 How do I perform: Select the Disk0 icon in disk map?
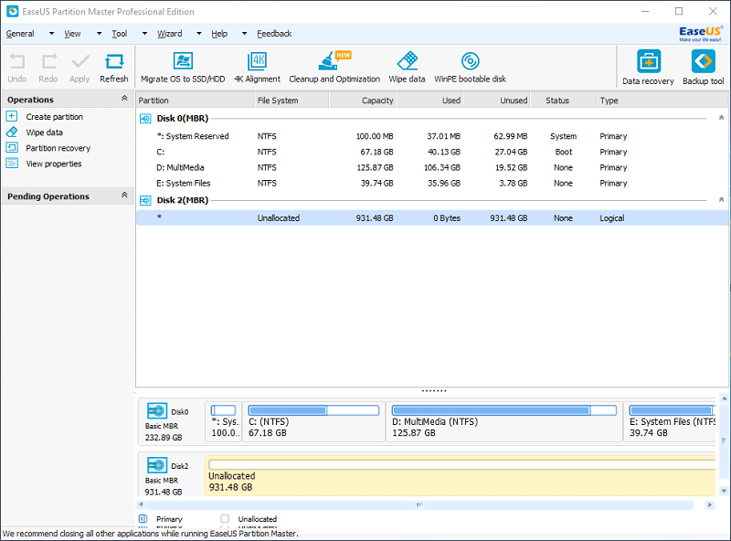[157, 411]
